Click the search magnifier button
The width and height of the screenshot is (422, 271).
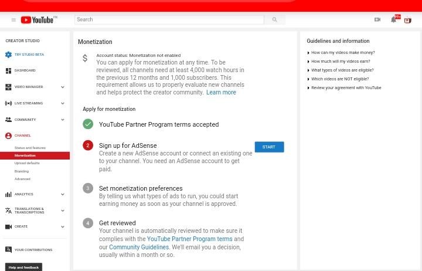tap(274, 19)
